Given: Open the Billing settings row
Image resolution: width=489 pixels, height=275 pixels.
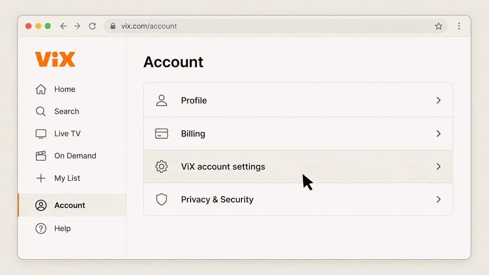Looking at the screenshot, I should (x=298, y=134).
